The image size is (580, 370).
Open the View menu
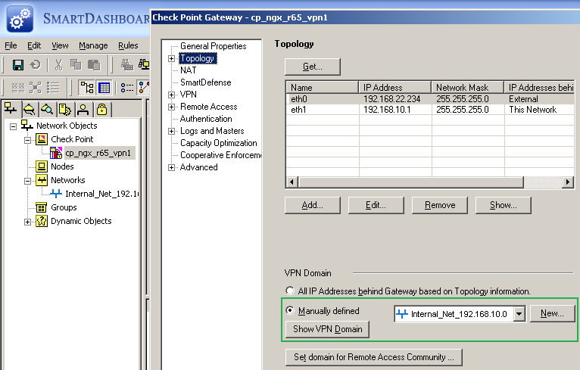[60, 45]
